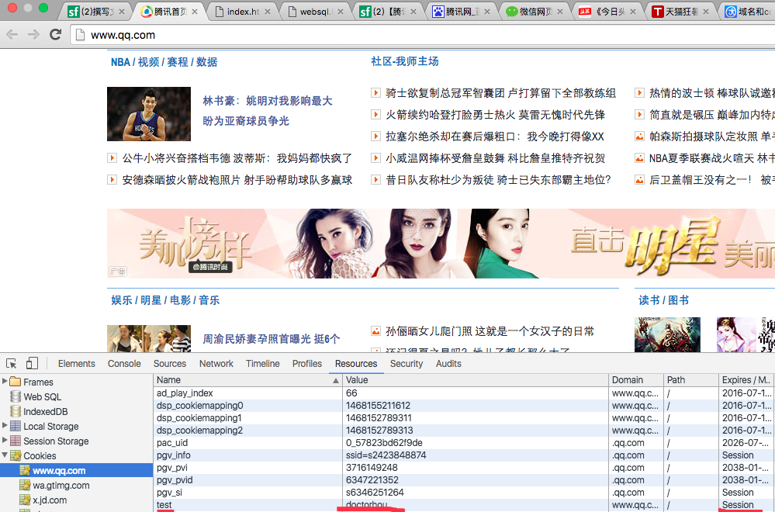Click the Session Storage grid icon
This screenshot has width=775, height=512.
click(x=16, y=441)
